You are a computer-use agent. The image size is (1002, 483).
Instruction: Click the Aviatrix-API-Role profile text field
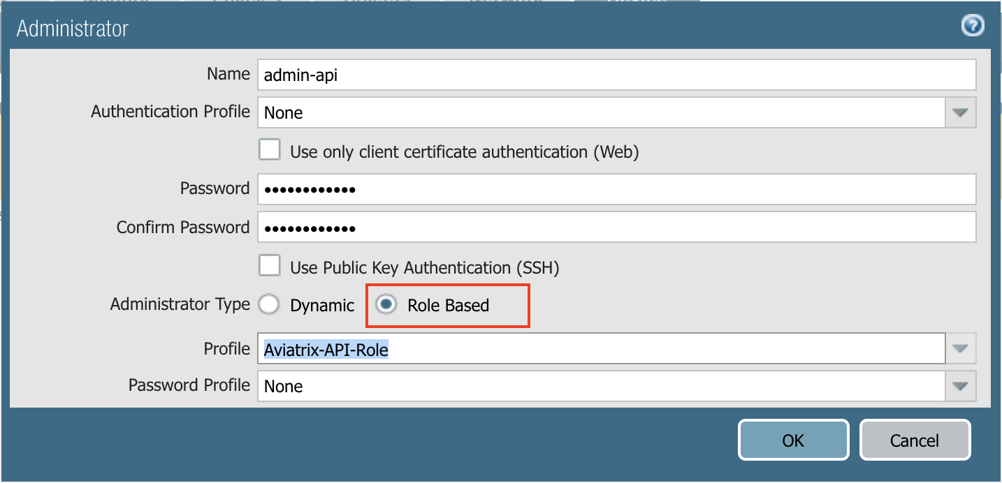coord(601,349)
